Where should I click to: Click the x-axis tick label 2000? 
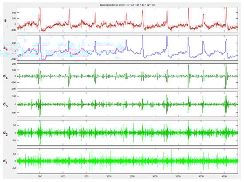point(109,176)
